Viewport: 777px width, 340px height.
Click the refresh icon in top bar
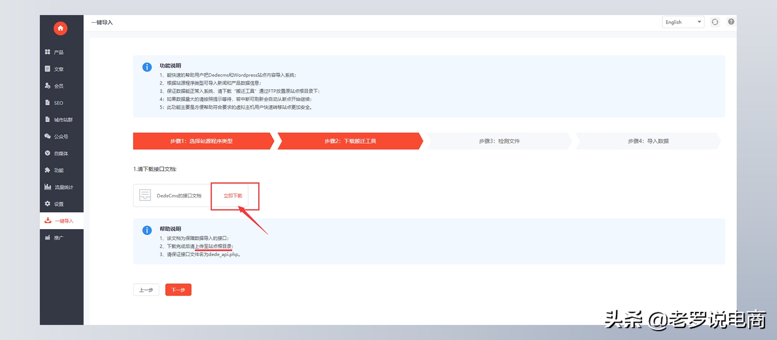(x=715, y=22)
